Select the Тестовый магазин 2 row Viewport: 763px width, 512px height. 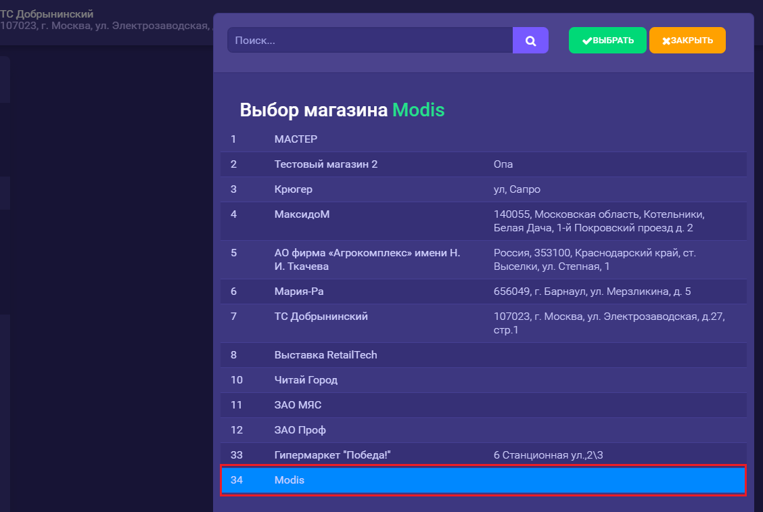click(483, 164)
